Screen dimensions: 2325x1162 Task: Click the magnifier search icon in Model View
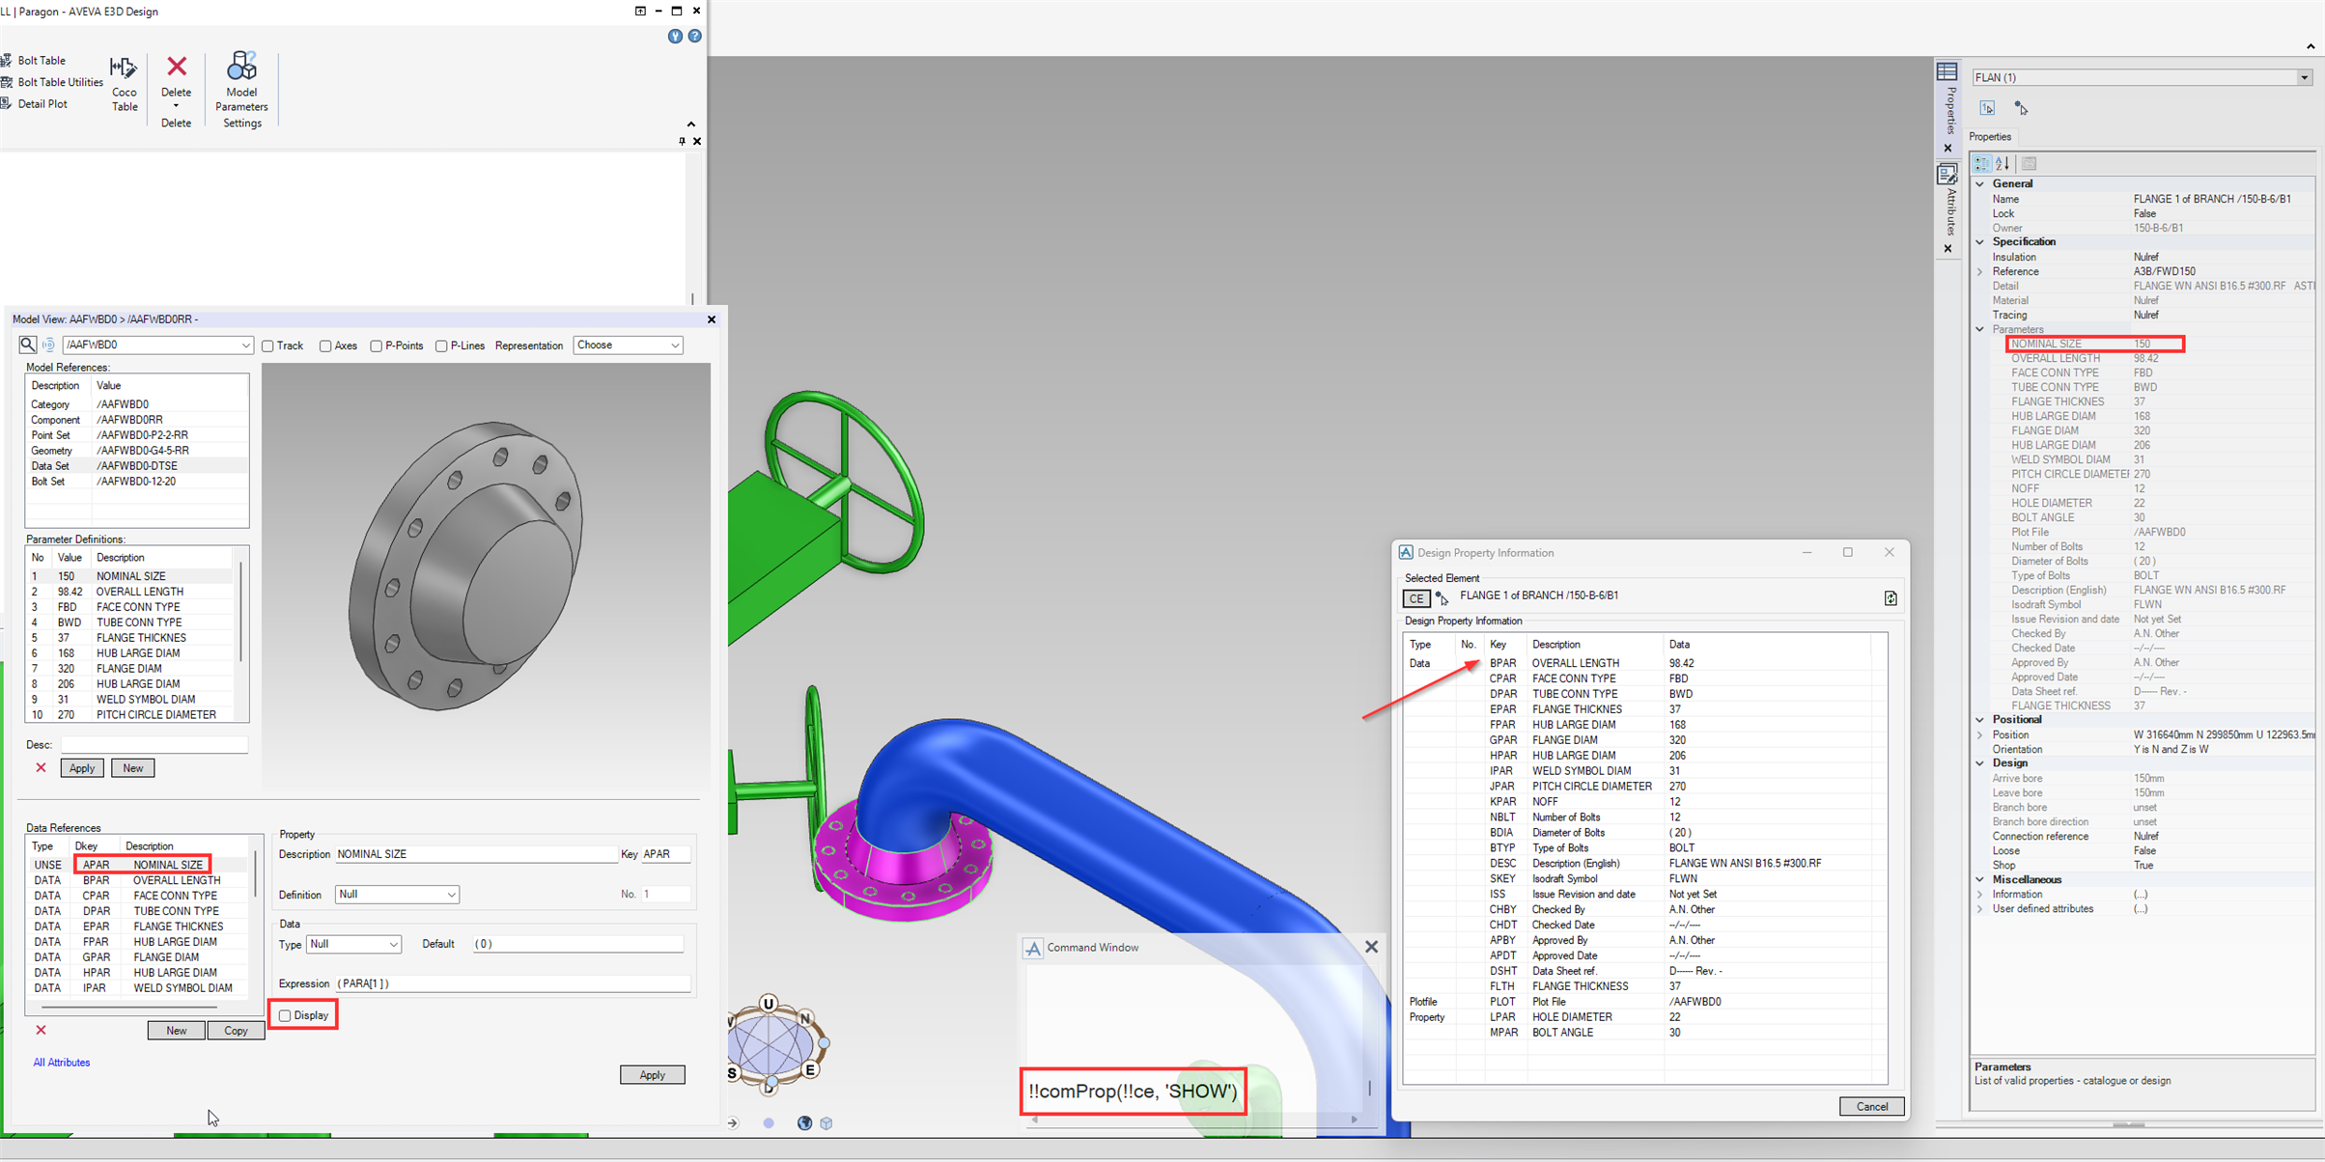click(28, 345)
